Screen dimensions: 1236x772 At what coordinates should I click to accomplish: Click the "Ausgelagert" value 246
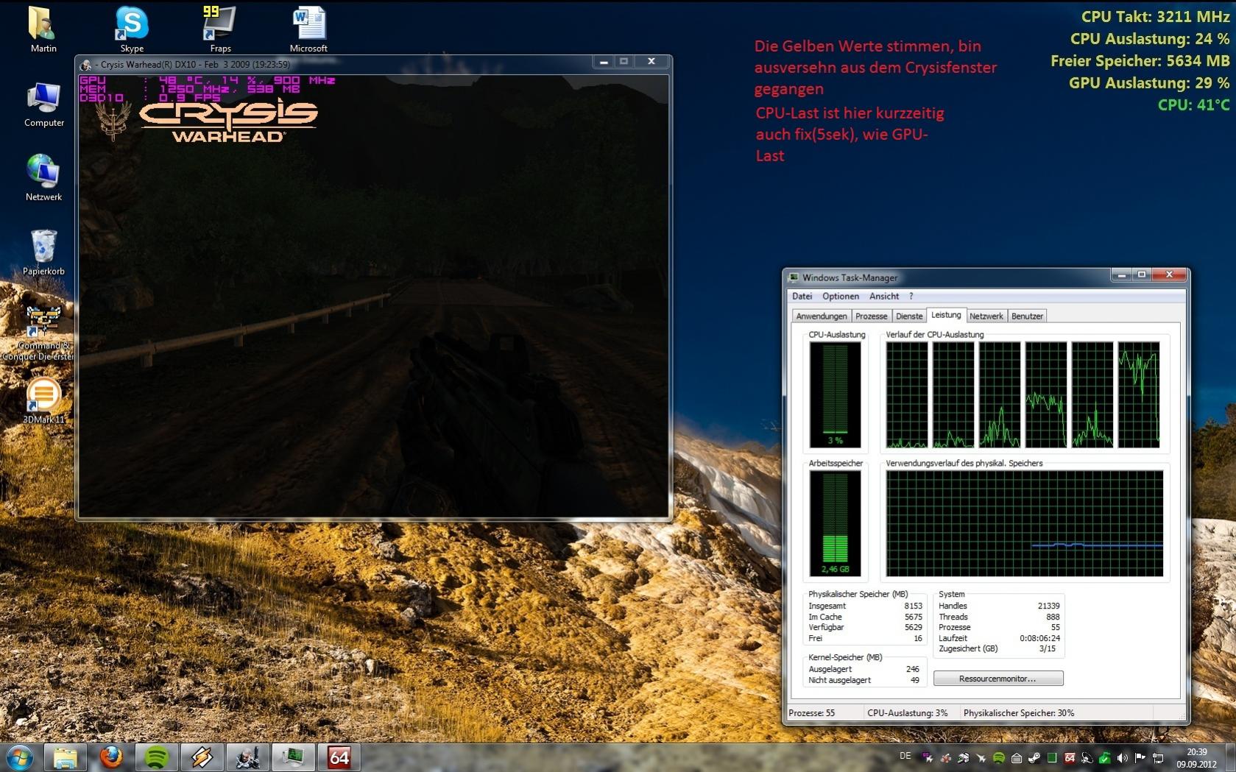(x=913, y=669)
